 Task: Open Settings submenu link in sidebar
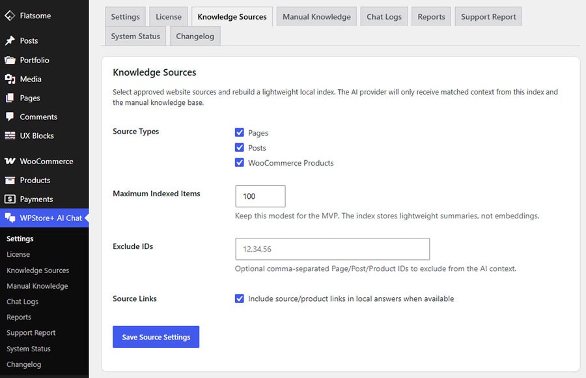[20, 239]
